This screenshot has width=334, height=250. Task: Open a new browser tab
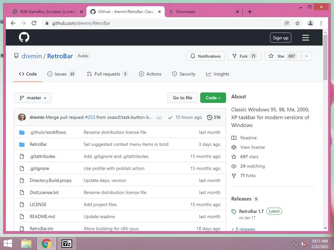pos(250,12)
